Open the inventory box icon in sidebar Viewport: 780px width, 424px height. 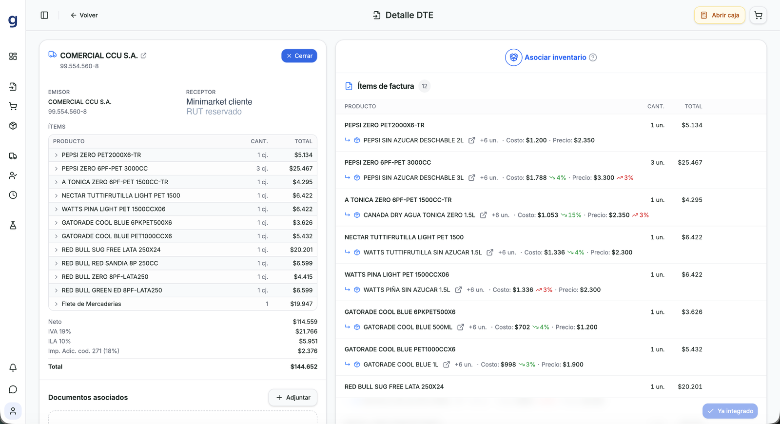tap(13, 126)
